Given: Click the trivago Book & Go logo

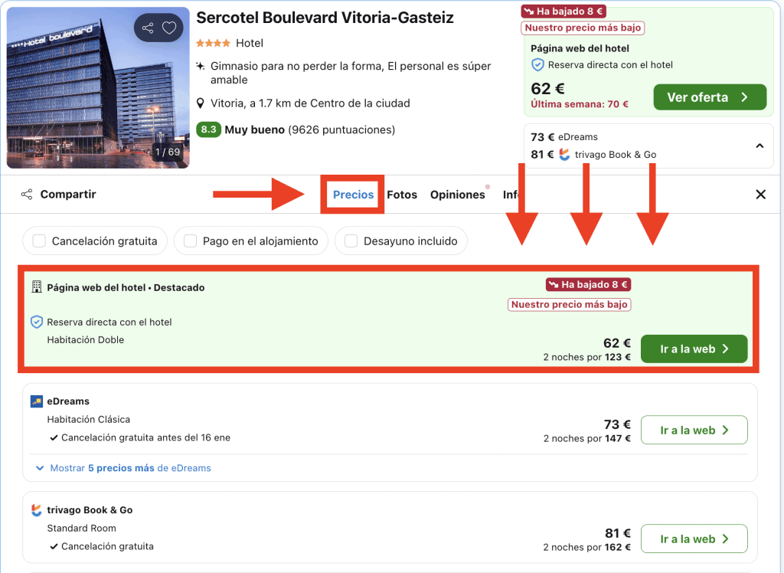Looking at the screenshot, I should click(x=37, y=510).
